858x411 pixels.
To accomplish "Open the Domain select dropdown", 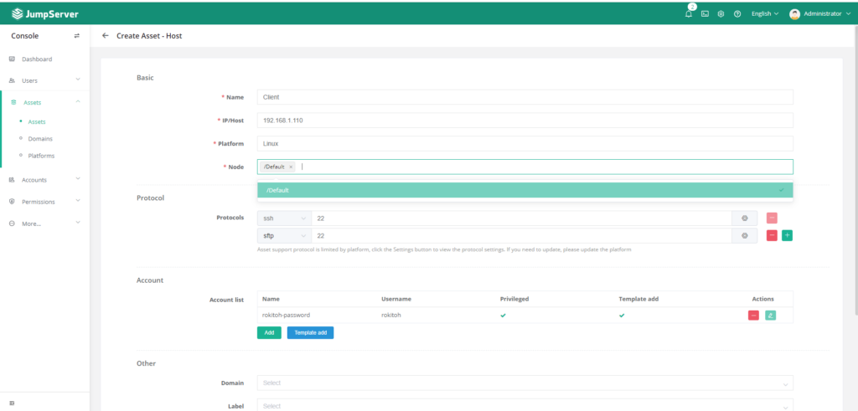I will coord(525,383).
